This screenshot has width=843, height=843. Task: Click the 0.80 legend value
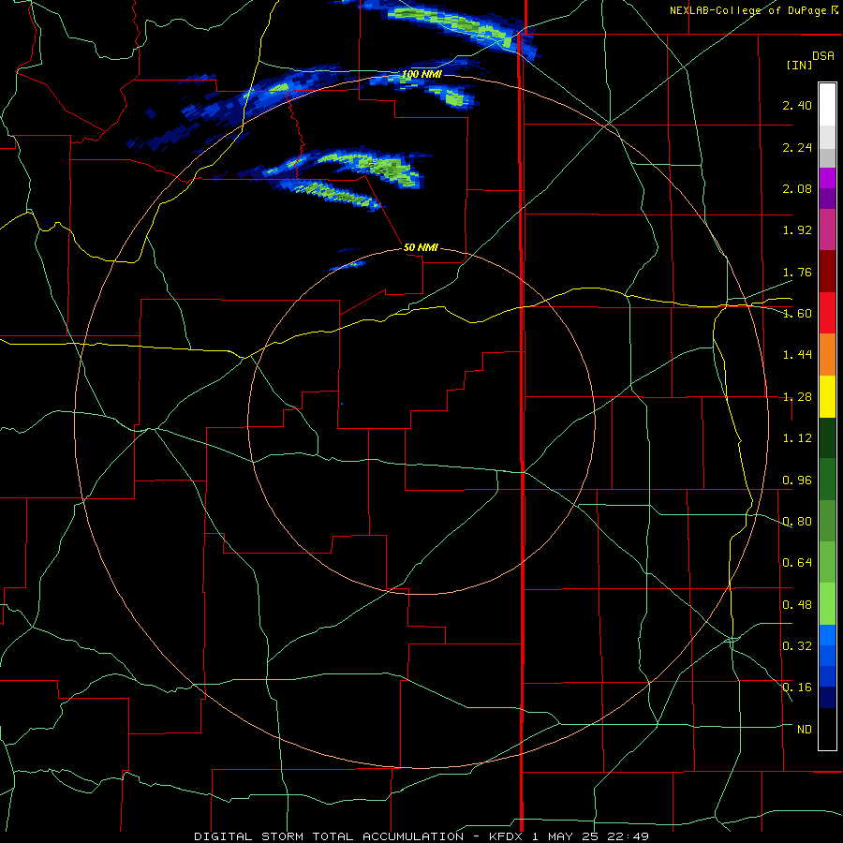pos(797,521)
